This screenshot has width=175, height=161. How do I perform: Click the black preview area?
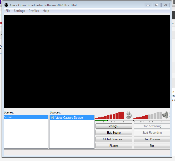click(x=87, y=61)
